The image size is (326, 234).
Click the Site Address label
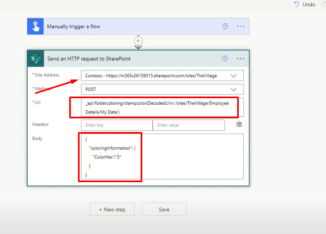[47, 75]
